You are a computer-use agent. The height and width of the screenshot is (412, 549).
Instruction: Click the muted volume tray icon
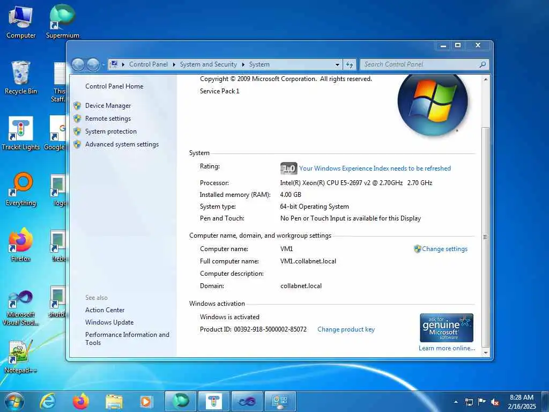(495, 402)
